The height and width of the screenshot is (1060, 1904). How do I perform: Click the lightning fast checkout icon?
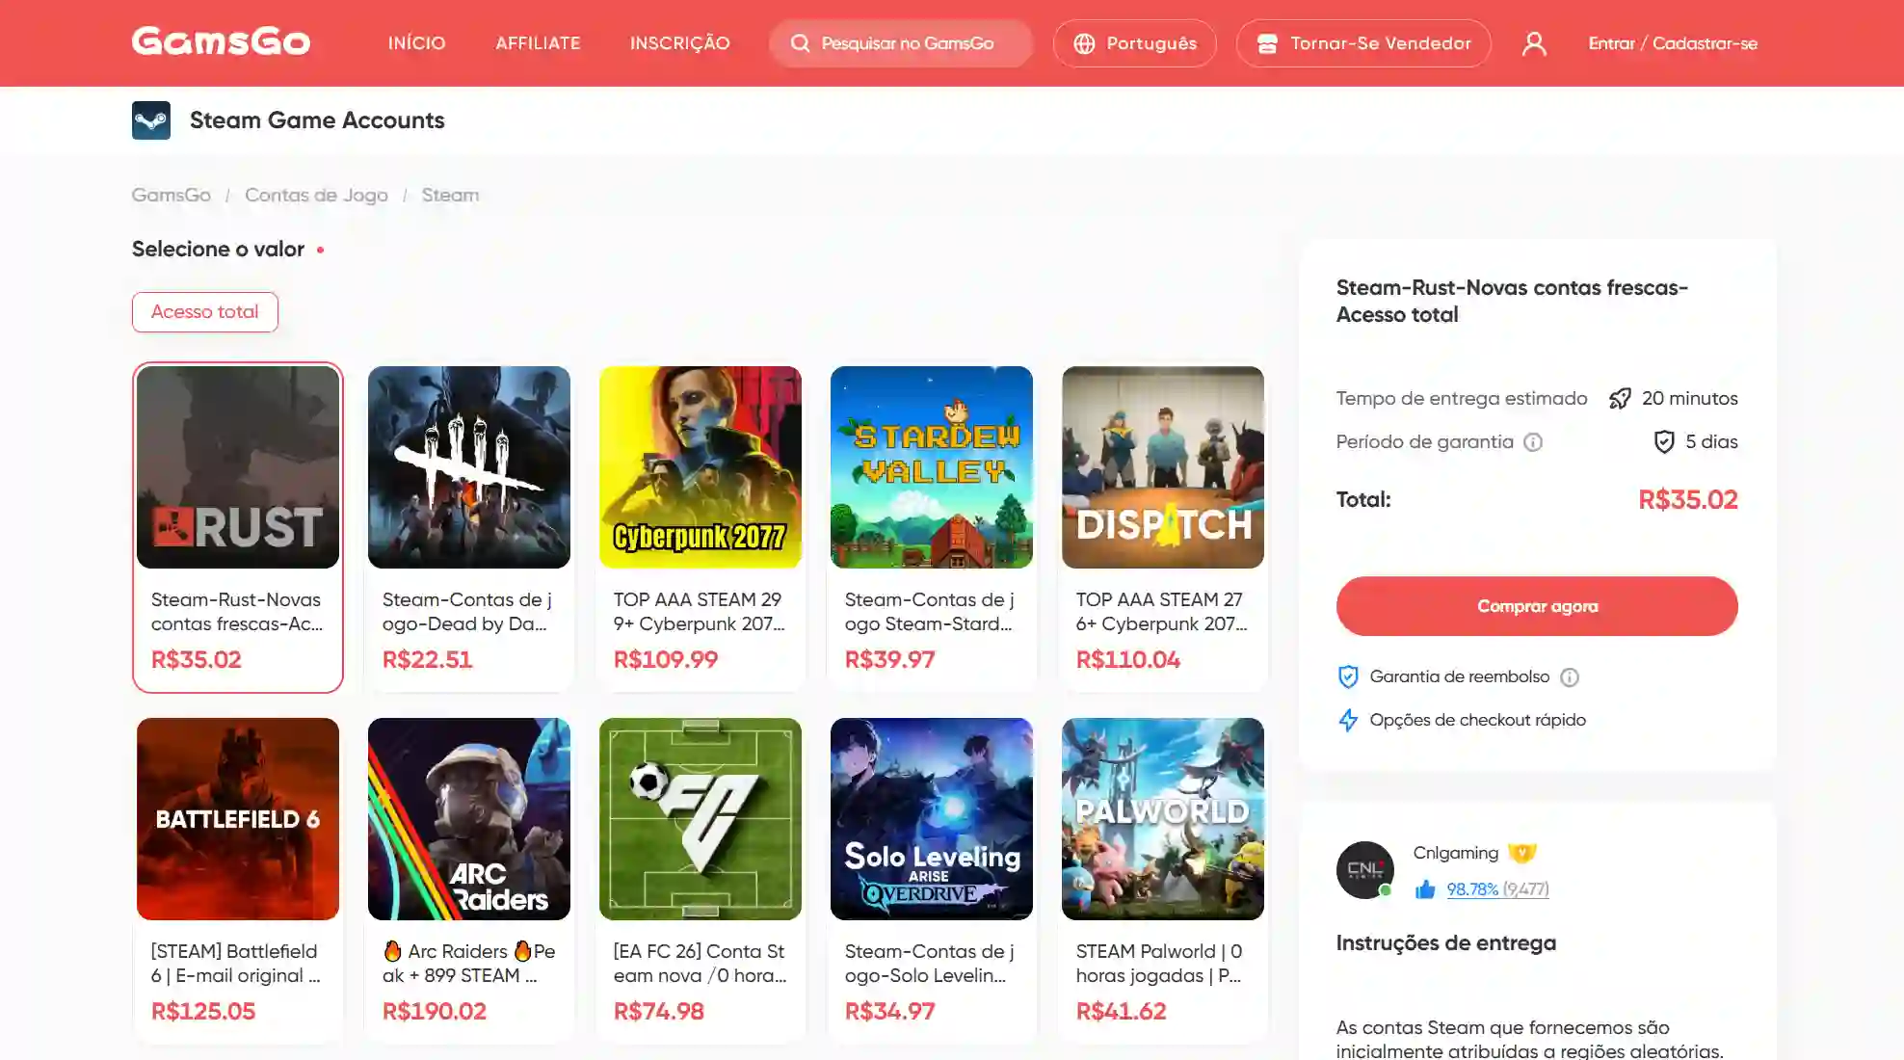point(1348,720)
